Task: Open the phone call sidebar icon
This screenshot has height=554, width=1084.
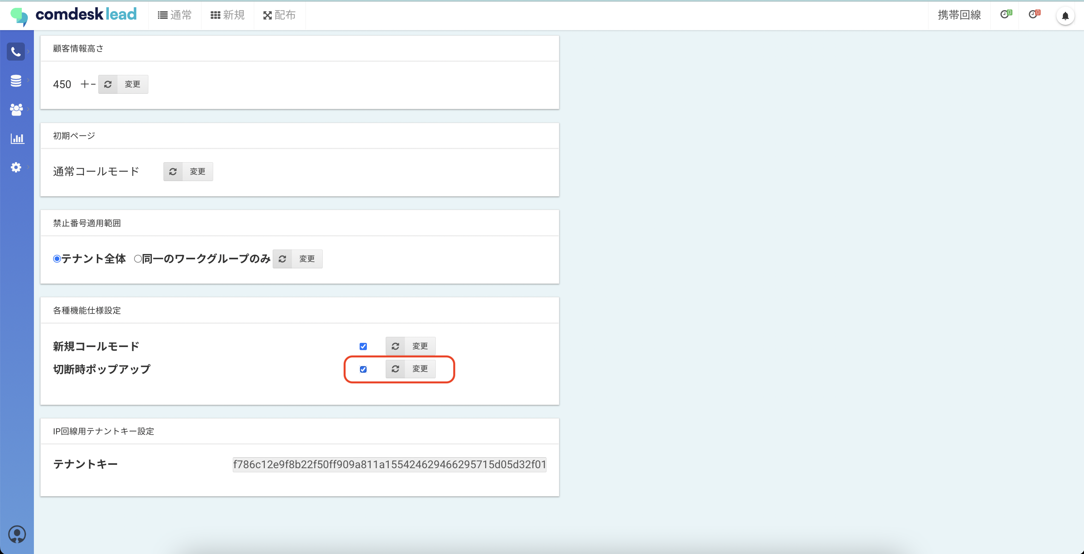Action: tap(16, 52)
